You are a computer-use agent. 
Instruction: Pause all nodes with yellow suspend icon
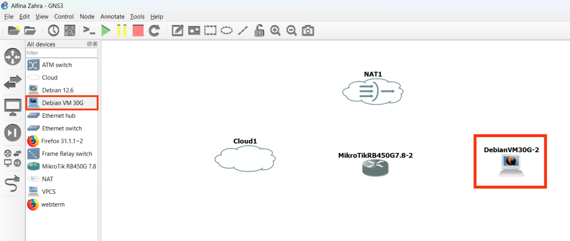coord(122,31)
